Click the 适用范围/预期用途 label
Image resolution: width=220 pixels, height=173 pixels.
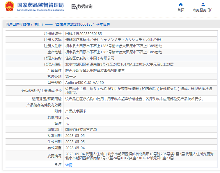click(x=47, y=99)
